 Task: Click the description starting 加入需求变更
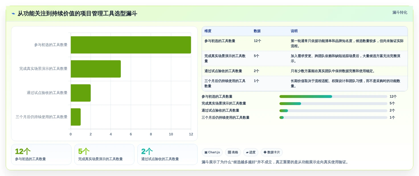[346, 58]
